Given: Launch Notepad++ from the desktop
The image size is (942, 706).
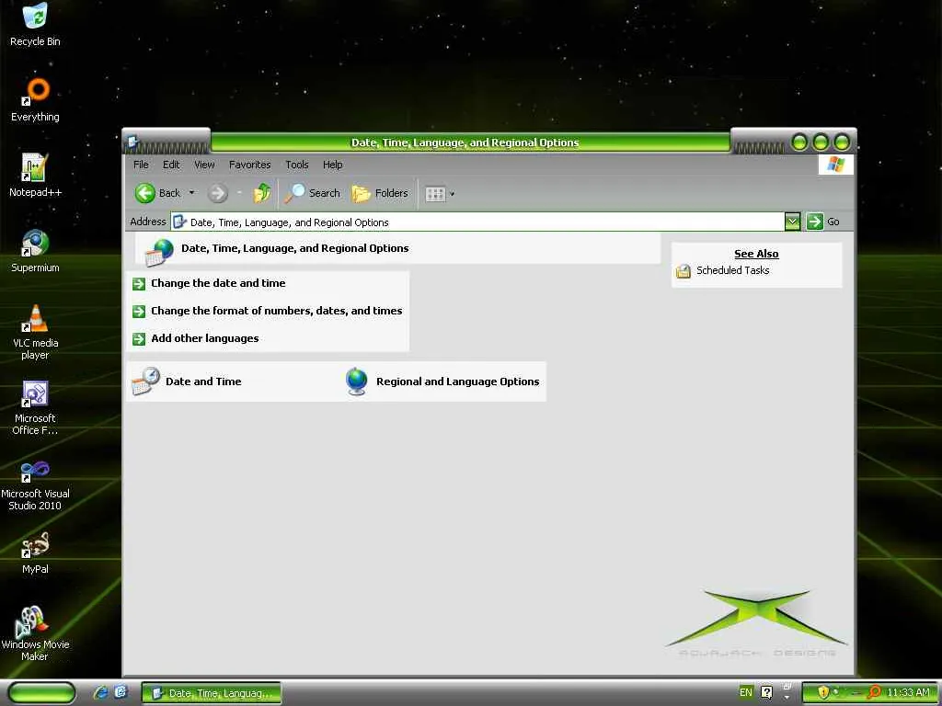Looking at the screenshot, I should click(35, 176).
